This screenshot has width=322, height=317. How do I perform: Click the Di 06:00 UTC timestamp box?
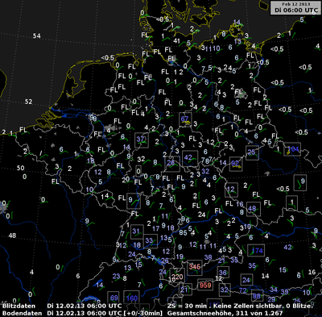pyautogui.click(x=295, y=8)
